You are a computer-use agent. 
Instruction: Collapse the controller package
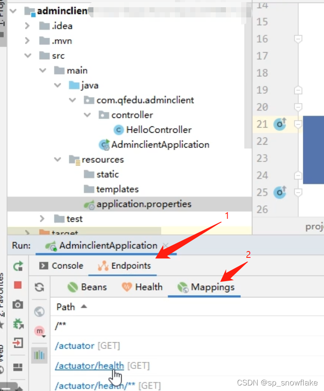[x=87, y=115]
